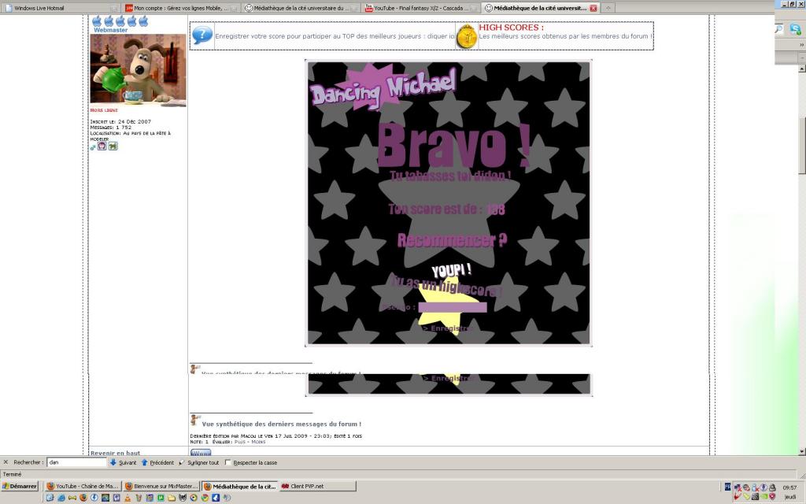Open the Windows Démarrer start menu

20,486
